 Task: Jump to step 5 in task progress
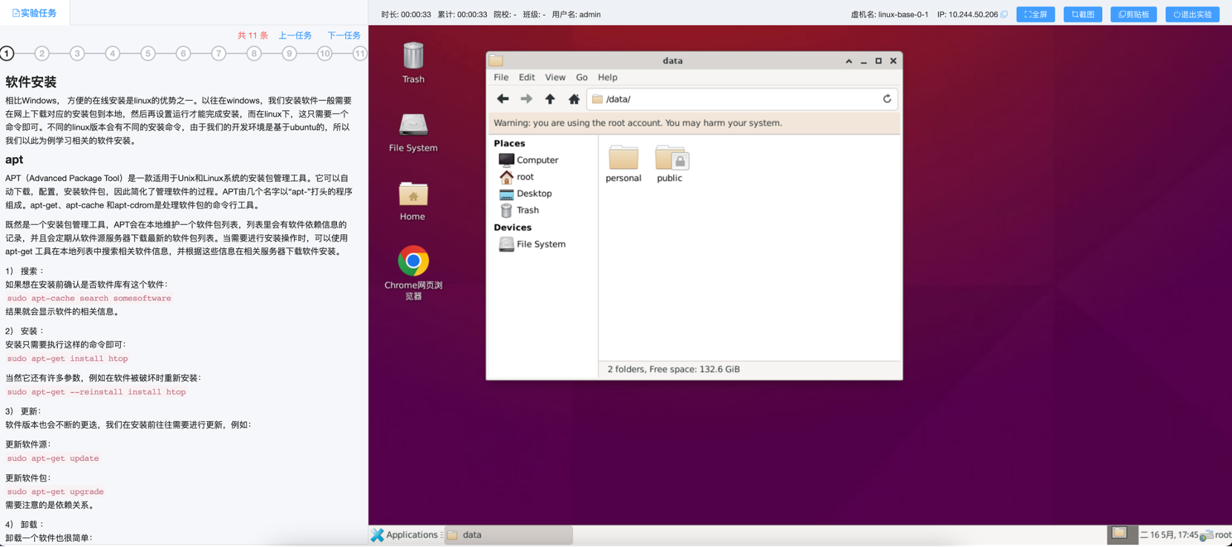(148, 53)
